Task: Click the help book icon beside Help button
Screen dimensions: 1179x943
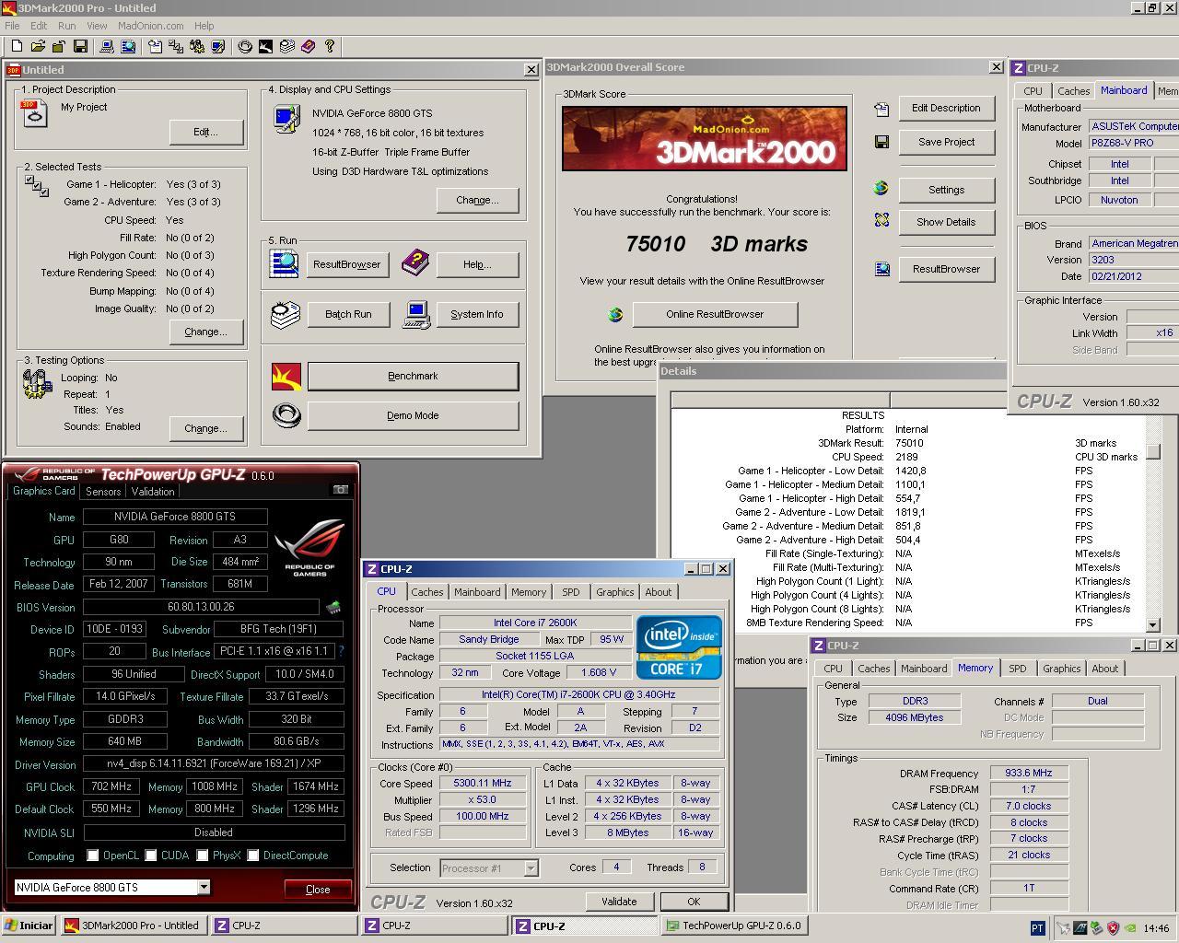Action: click(x=415, y=263)
